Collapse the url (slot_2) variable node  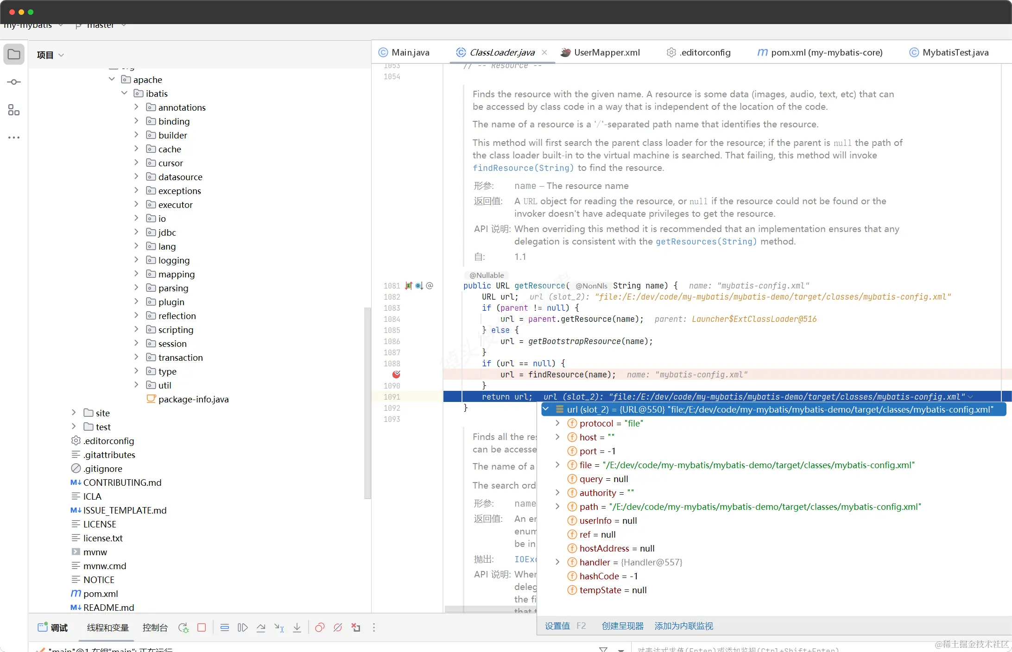click(546, 409)
